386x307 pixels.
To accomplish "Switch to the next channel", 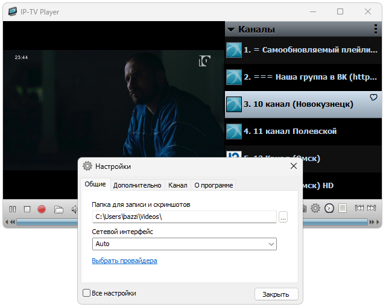I will pos(372,208).
